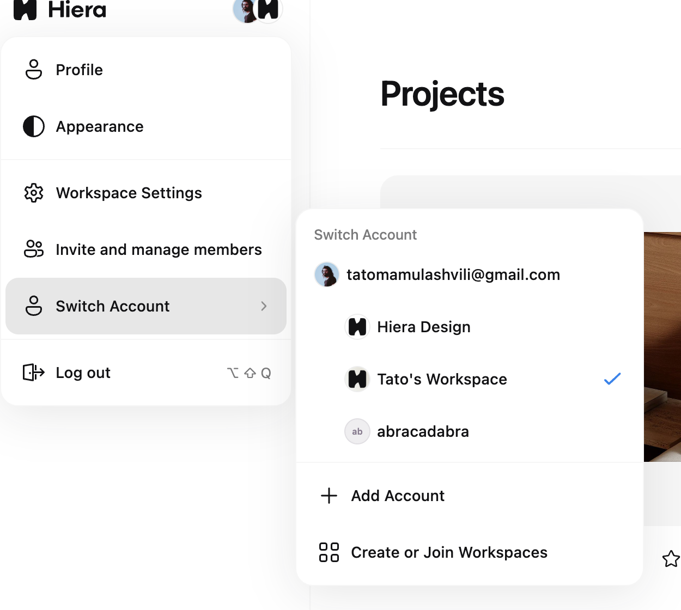Click the Switch Account submenu header text
Viewport: 681px width, 610px height.
pyautogui.click(x=366, y=235)
